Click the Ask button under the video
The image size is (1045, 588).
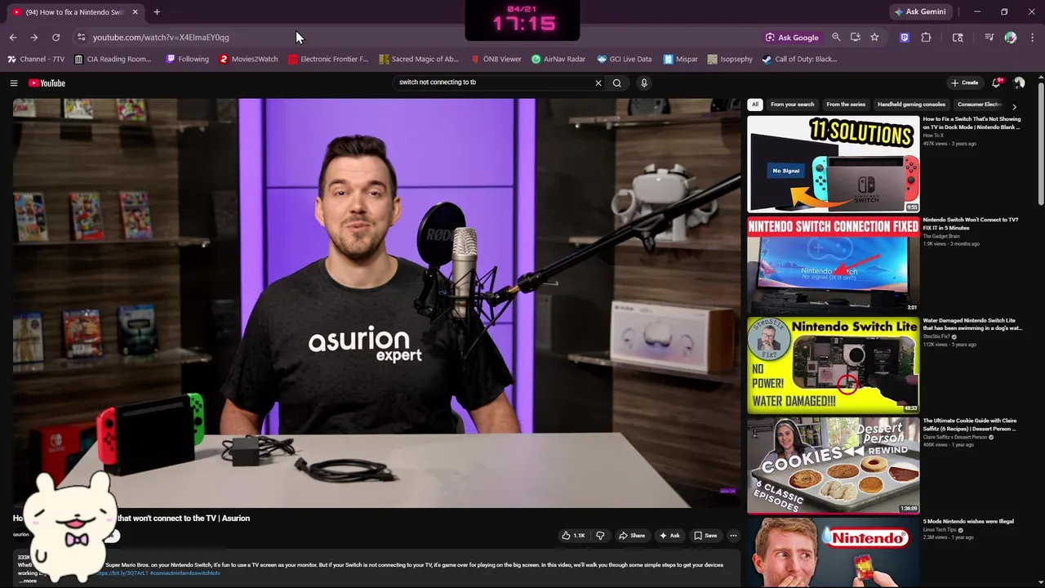669,536
